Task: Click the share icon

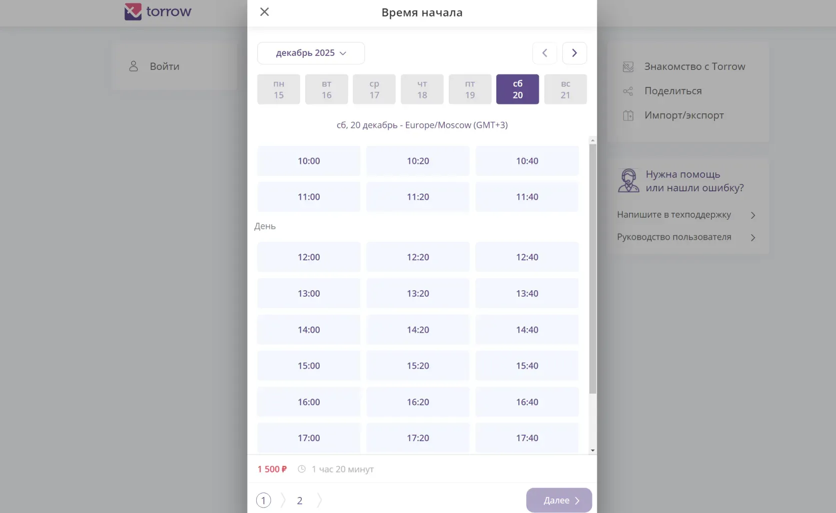Action: [628, 91]
